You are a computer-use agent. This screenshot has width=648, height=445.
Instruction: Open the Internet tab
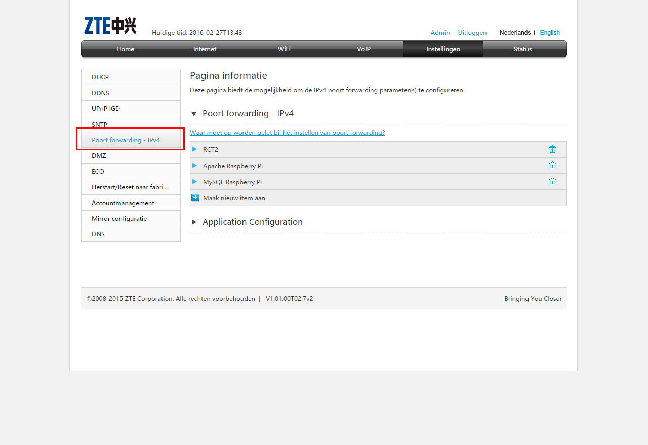point(205,49)
